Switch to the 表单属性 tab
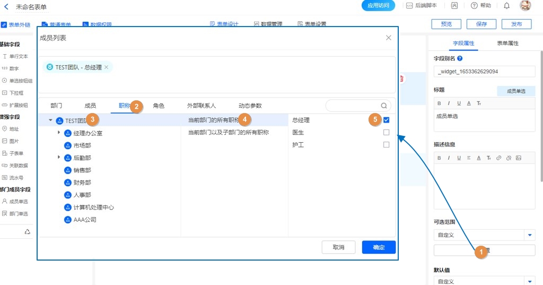Screen dimensions: 543x285 (x=507, y=43)
